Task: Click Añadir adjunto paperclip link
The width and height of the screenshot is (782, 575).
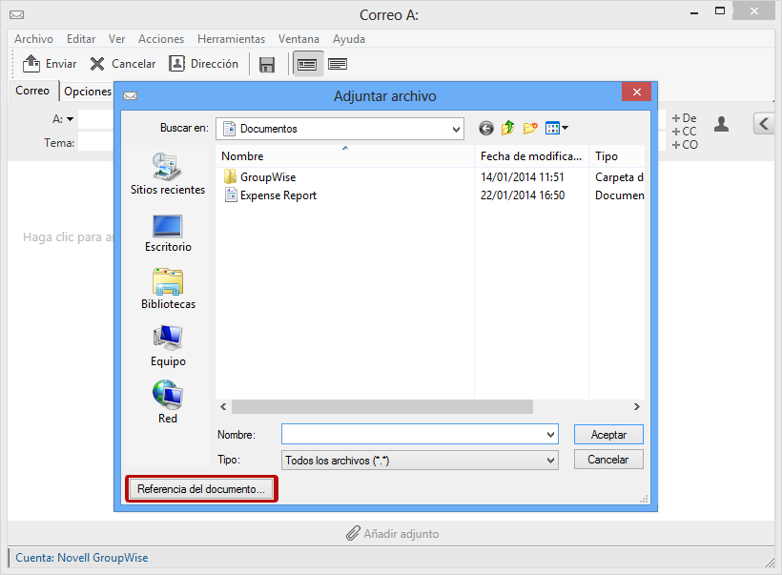Action: click(x=393, y=534)
